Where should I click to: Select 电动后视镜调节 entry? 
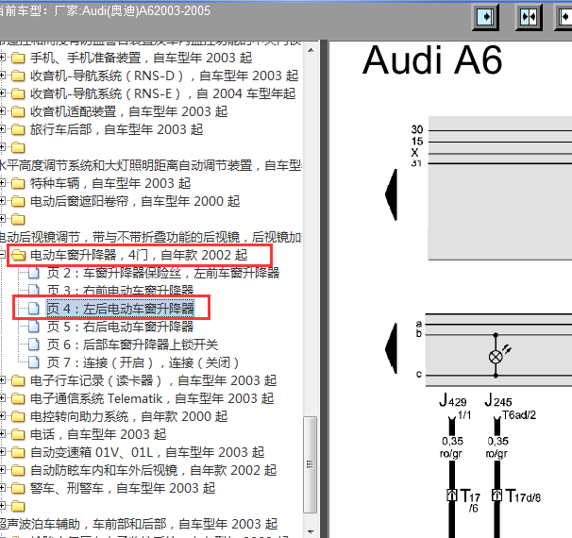(x=151, y=237)
